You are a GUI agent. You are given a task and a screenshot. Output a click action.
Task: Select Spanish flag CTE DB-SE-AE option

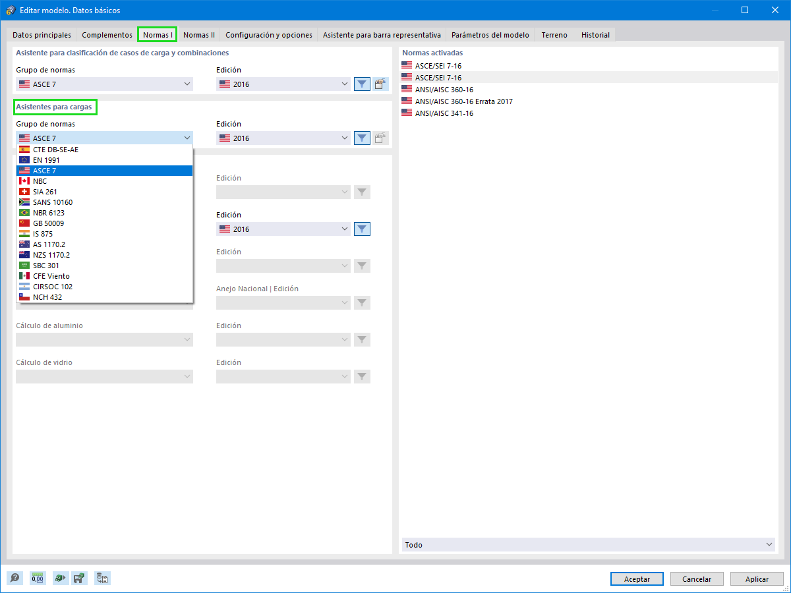tap(104, 149)
